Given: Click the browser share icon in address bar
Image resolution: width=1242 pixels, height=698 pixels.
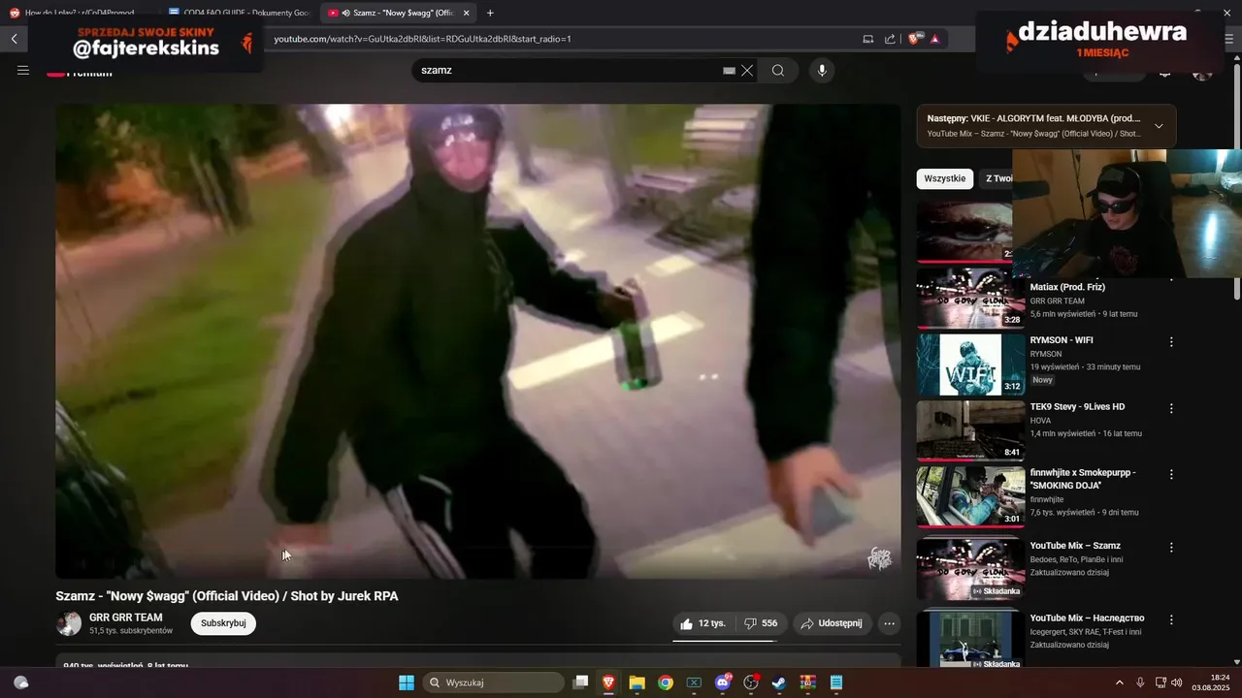Looking at the screenshot, I should 890,39.
